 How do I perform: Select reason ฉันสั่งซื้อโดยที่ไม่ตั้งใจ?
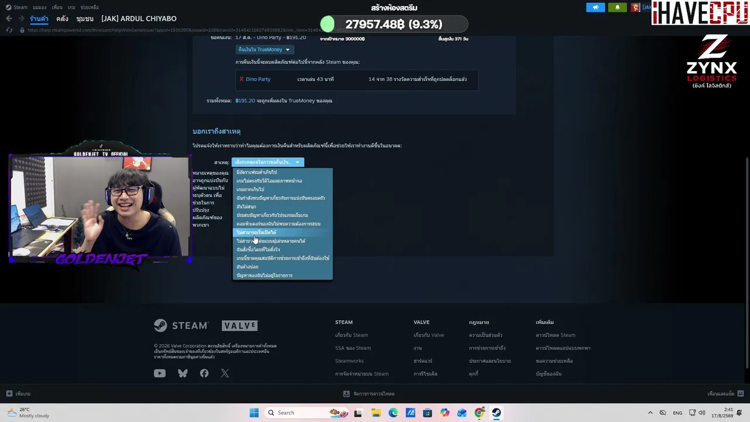[x=282, y=250]
